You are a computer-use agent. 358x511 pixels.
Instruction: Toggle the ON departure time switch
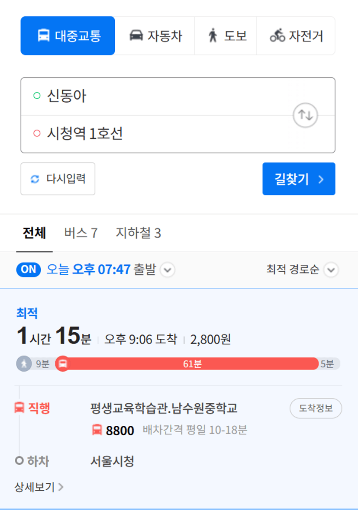click(x=29, y=270)
